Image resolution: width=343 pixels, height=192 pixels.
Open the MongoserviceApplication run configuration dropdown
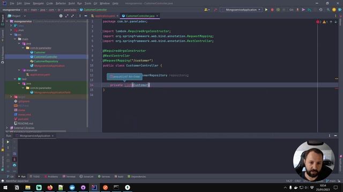click(x=241, y=10)
